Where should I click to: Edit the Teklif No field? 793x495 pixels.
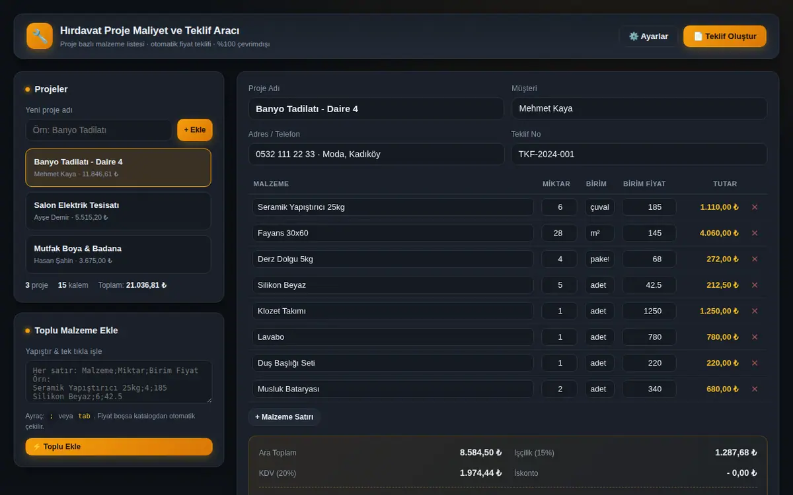[x=639, y=154]
